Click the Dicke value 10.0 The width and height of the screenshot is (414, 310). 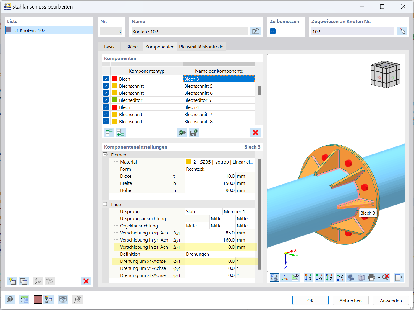pyautogui.click(x=230, y=176)
